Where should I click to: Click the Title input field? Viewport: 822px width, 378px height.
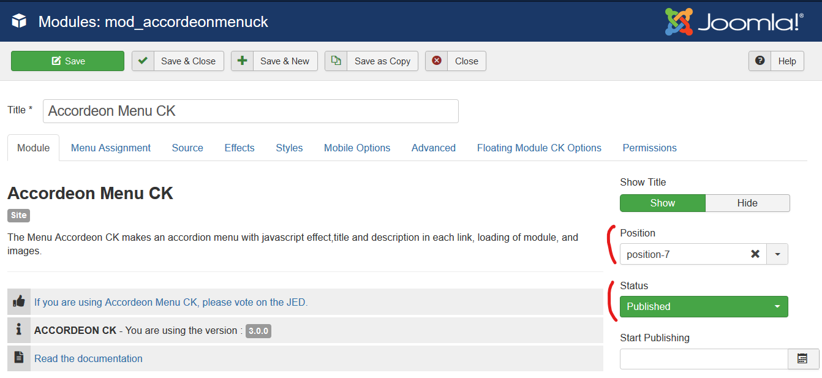[x=251, y=111]
